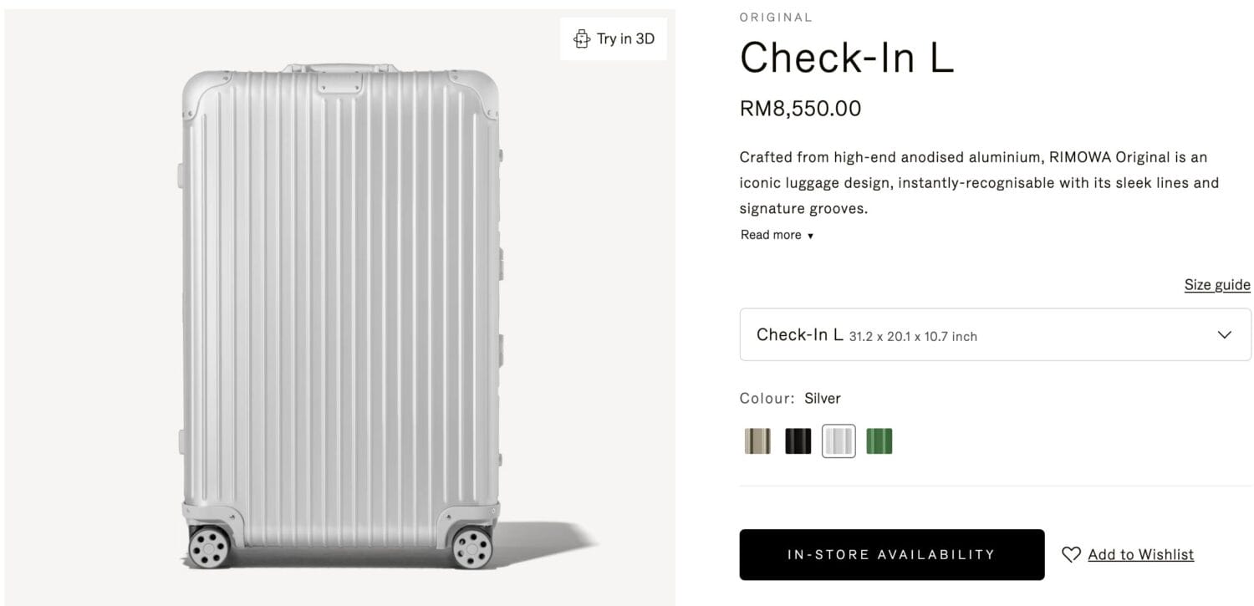The image size is (1254, 606).
Task: Open the Size guide link
Action: (1217, 285)
